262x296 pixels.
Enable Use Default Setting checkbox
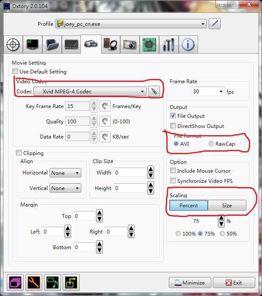tap(15, 71)
